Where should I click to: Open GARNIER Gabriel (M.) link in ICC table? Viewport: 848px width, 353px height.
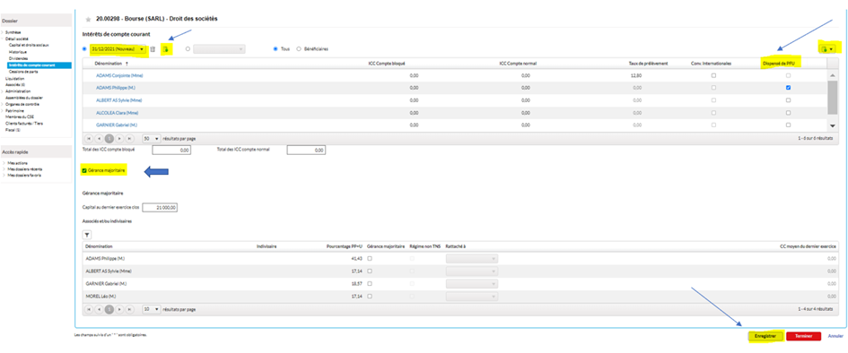(116, 125)
